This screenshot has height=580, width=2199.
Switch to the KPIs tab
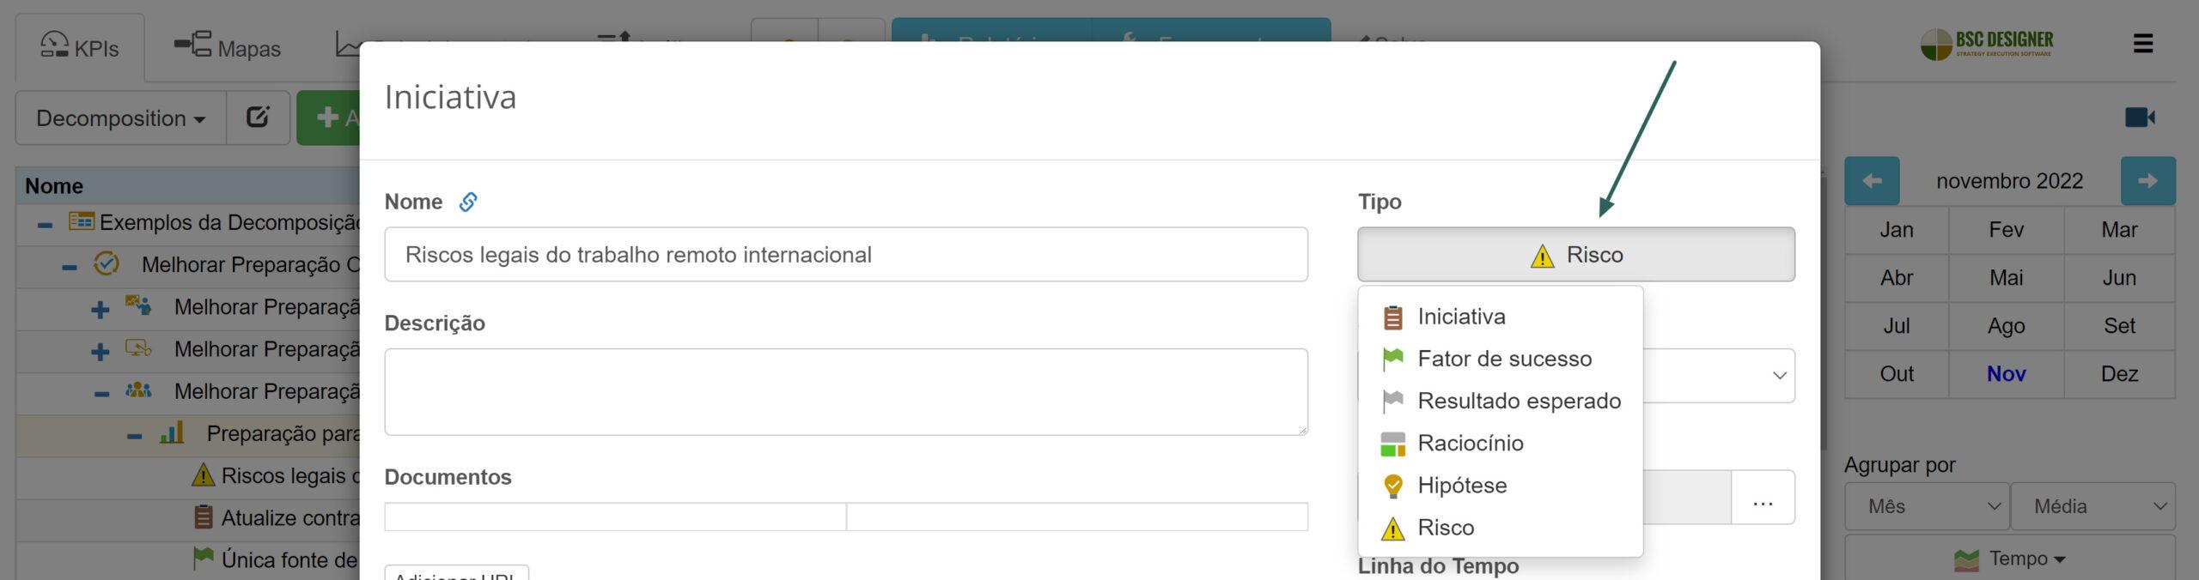click(x=80, y=47)
